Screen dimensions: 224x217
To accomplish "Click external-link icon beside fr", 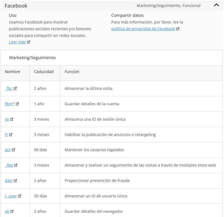I will (11, 135).
